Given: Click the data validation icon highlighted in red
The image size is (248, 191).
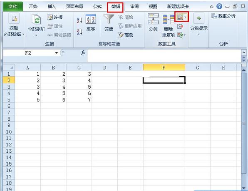Looking at the screenshot, I should pos(181,17).
